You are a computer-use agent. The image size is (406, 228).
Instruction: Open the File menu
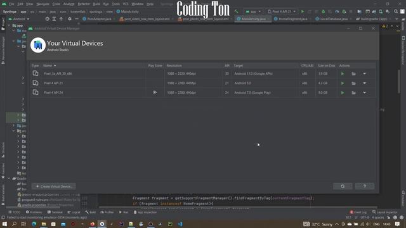(x=11, y=4)
